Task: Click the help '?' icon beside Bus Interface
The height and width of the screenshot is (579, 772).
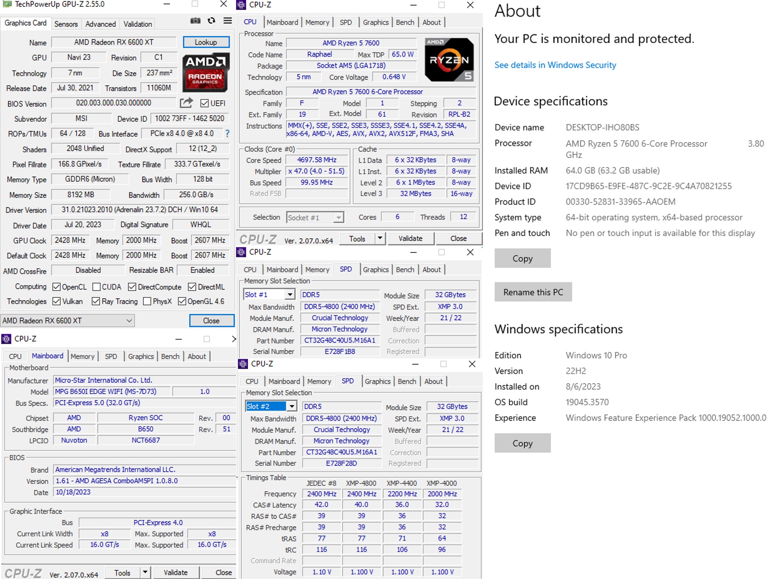Action: click(x=227, y=133)
